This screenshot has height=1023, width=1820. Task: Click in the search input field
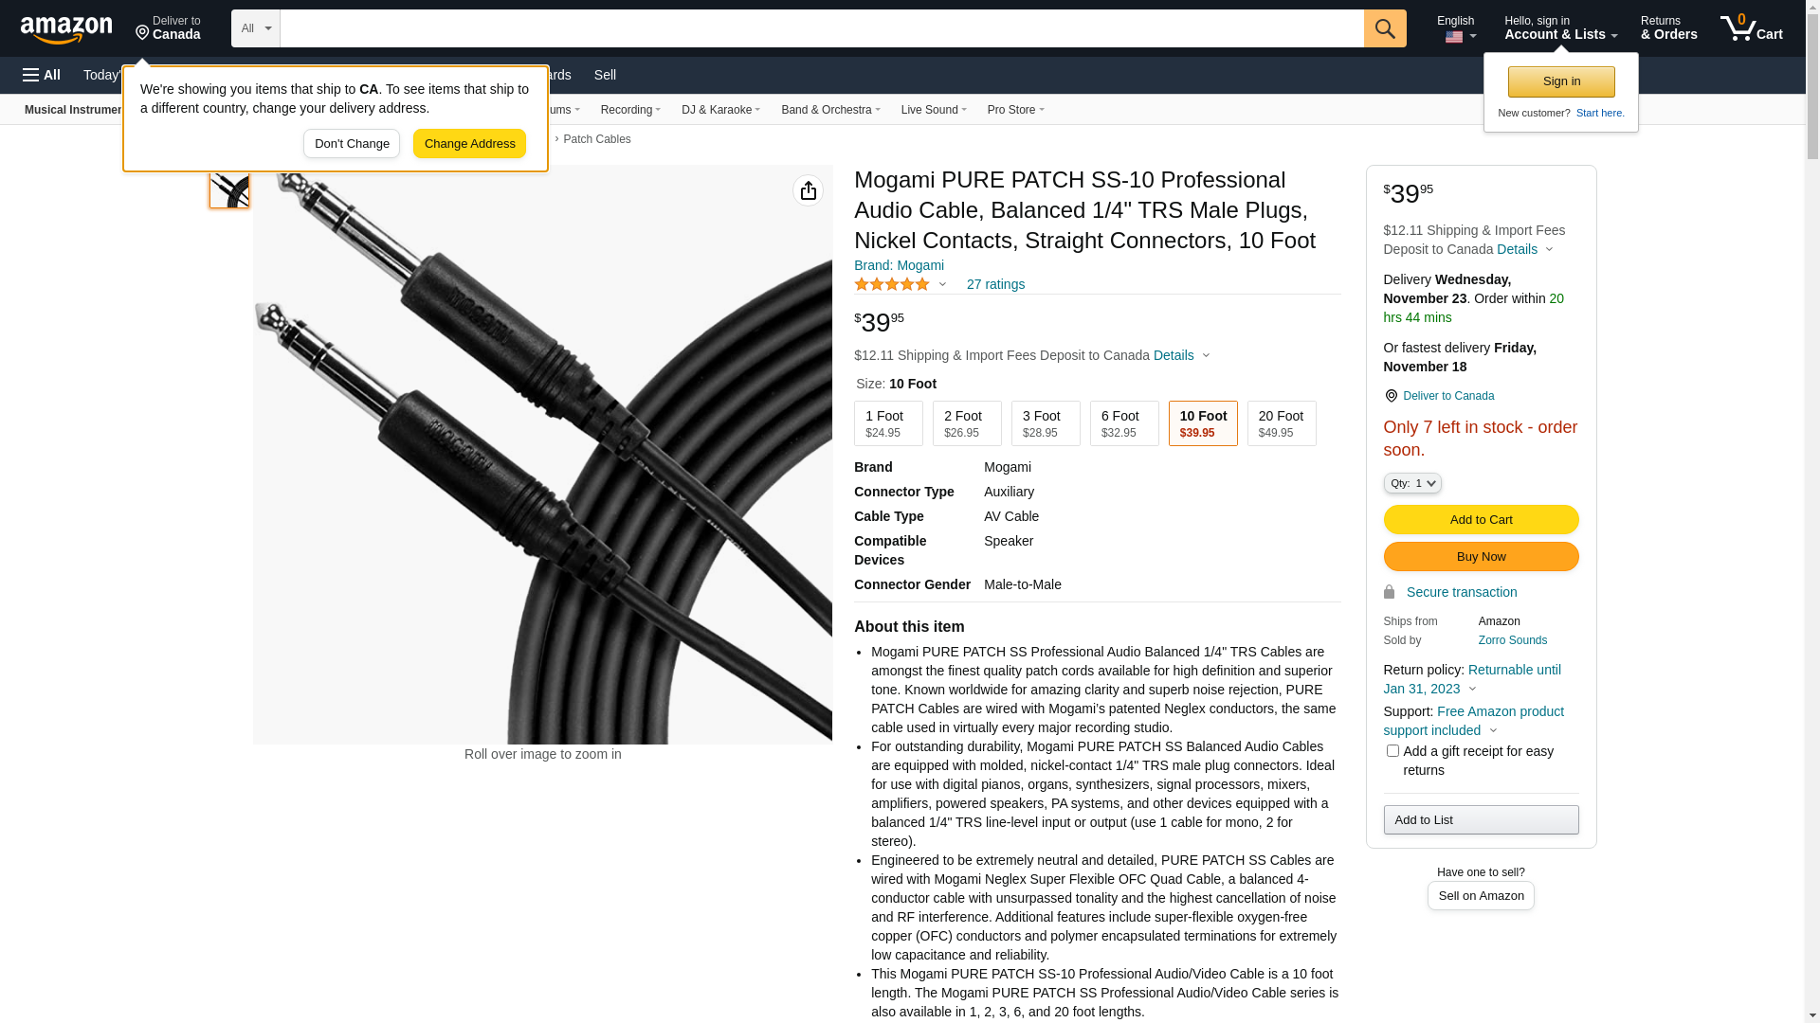pyautogui.click(x=821, y=28)
